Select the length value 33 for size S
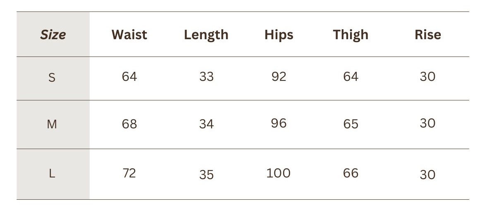The height and width of the screenshot is (215, 485). click(206, 77)
